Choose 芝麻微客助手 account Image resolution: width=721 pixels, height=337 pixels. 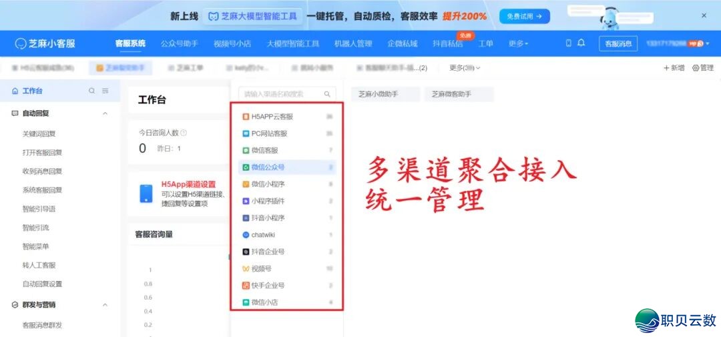tap(459, 94)
